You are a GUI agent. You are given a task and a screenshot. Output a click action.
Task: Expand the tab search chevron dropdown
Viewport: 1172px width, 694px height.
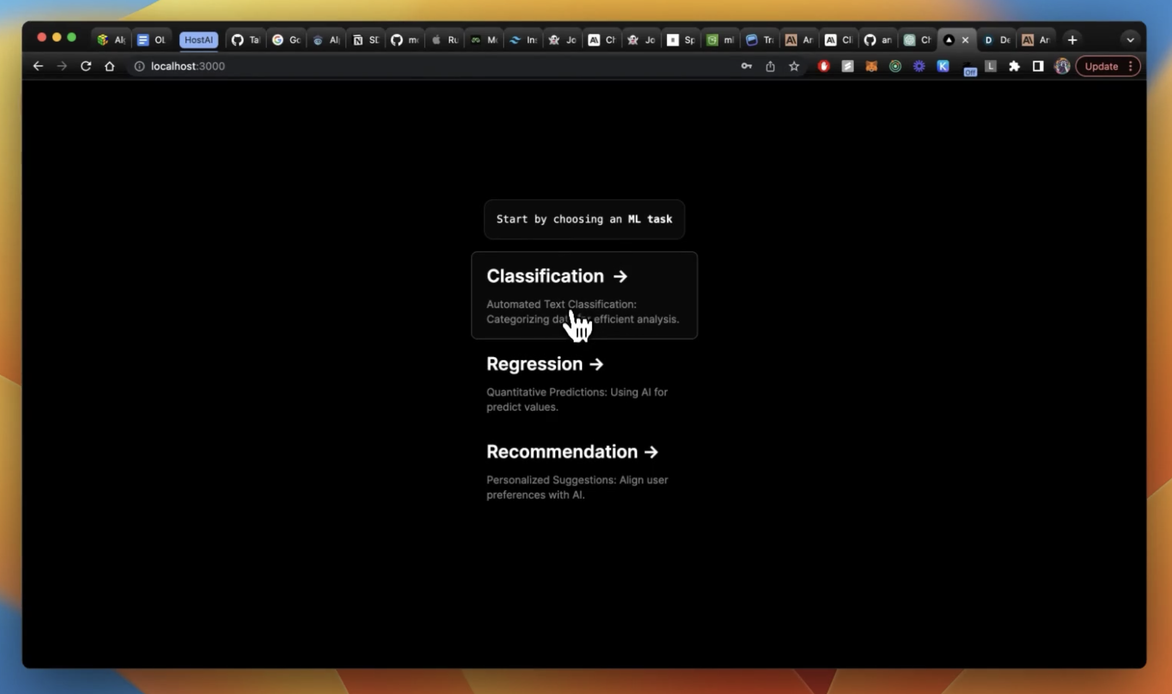[1130, 40]
